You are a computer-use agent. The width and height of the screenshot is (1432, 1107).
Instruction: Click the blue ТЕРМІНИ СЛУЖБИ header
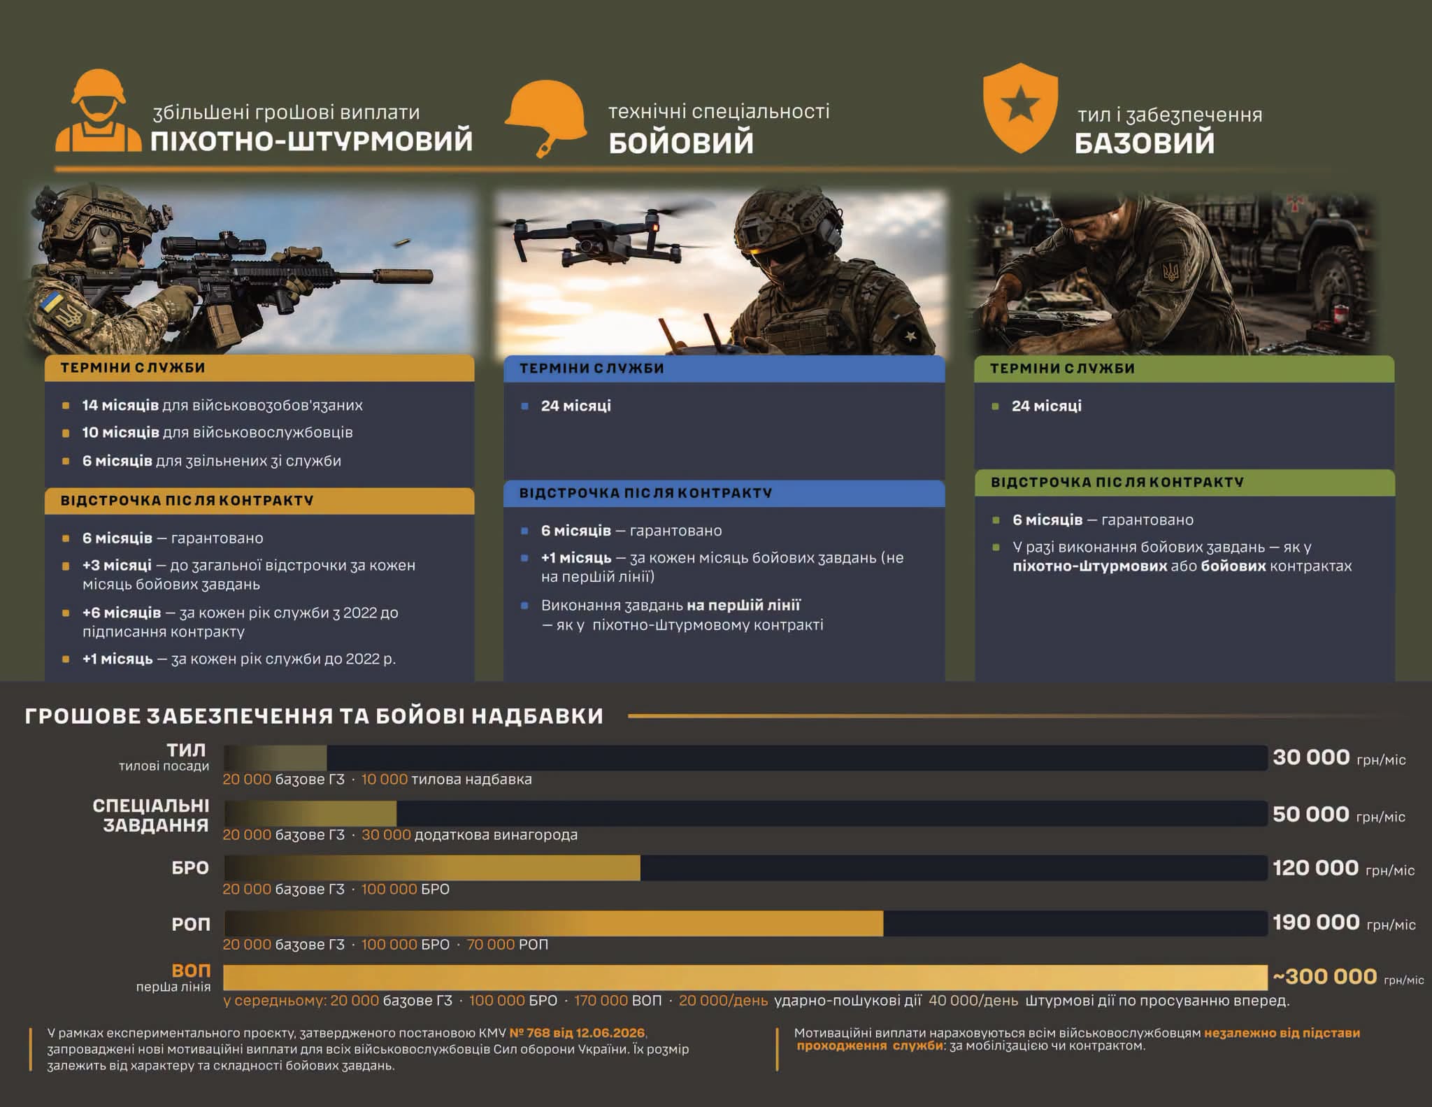(x=724, y=369)
